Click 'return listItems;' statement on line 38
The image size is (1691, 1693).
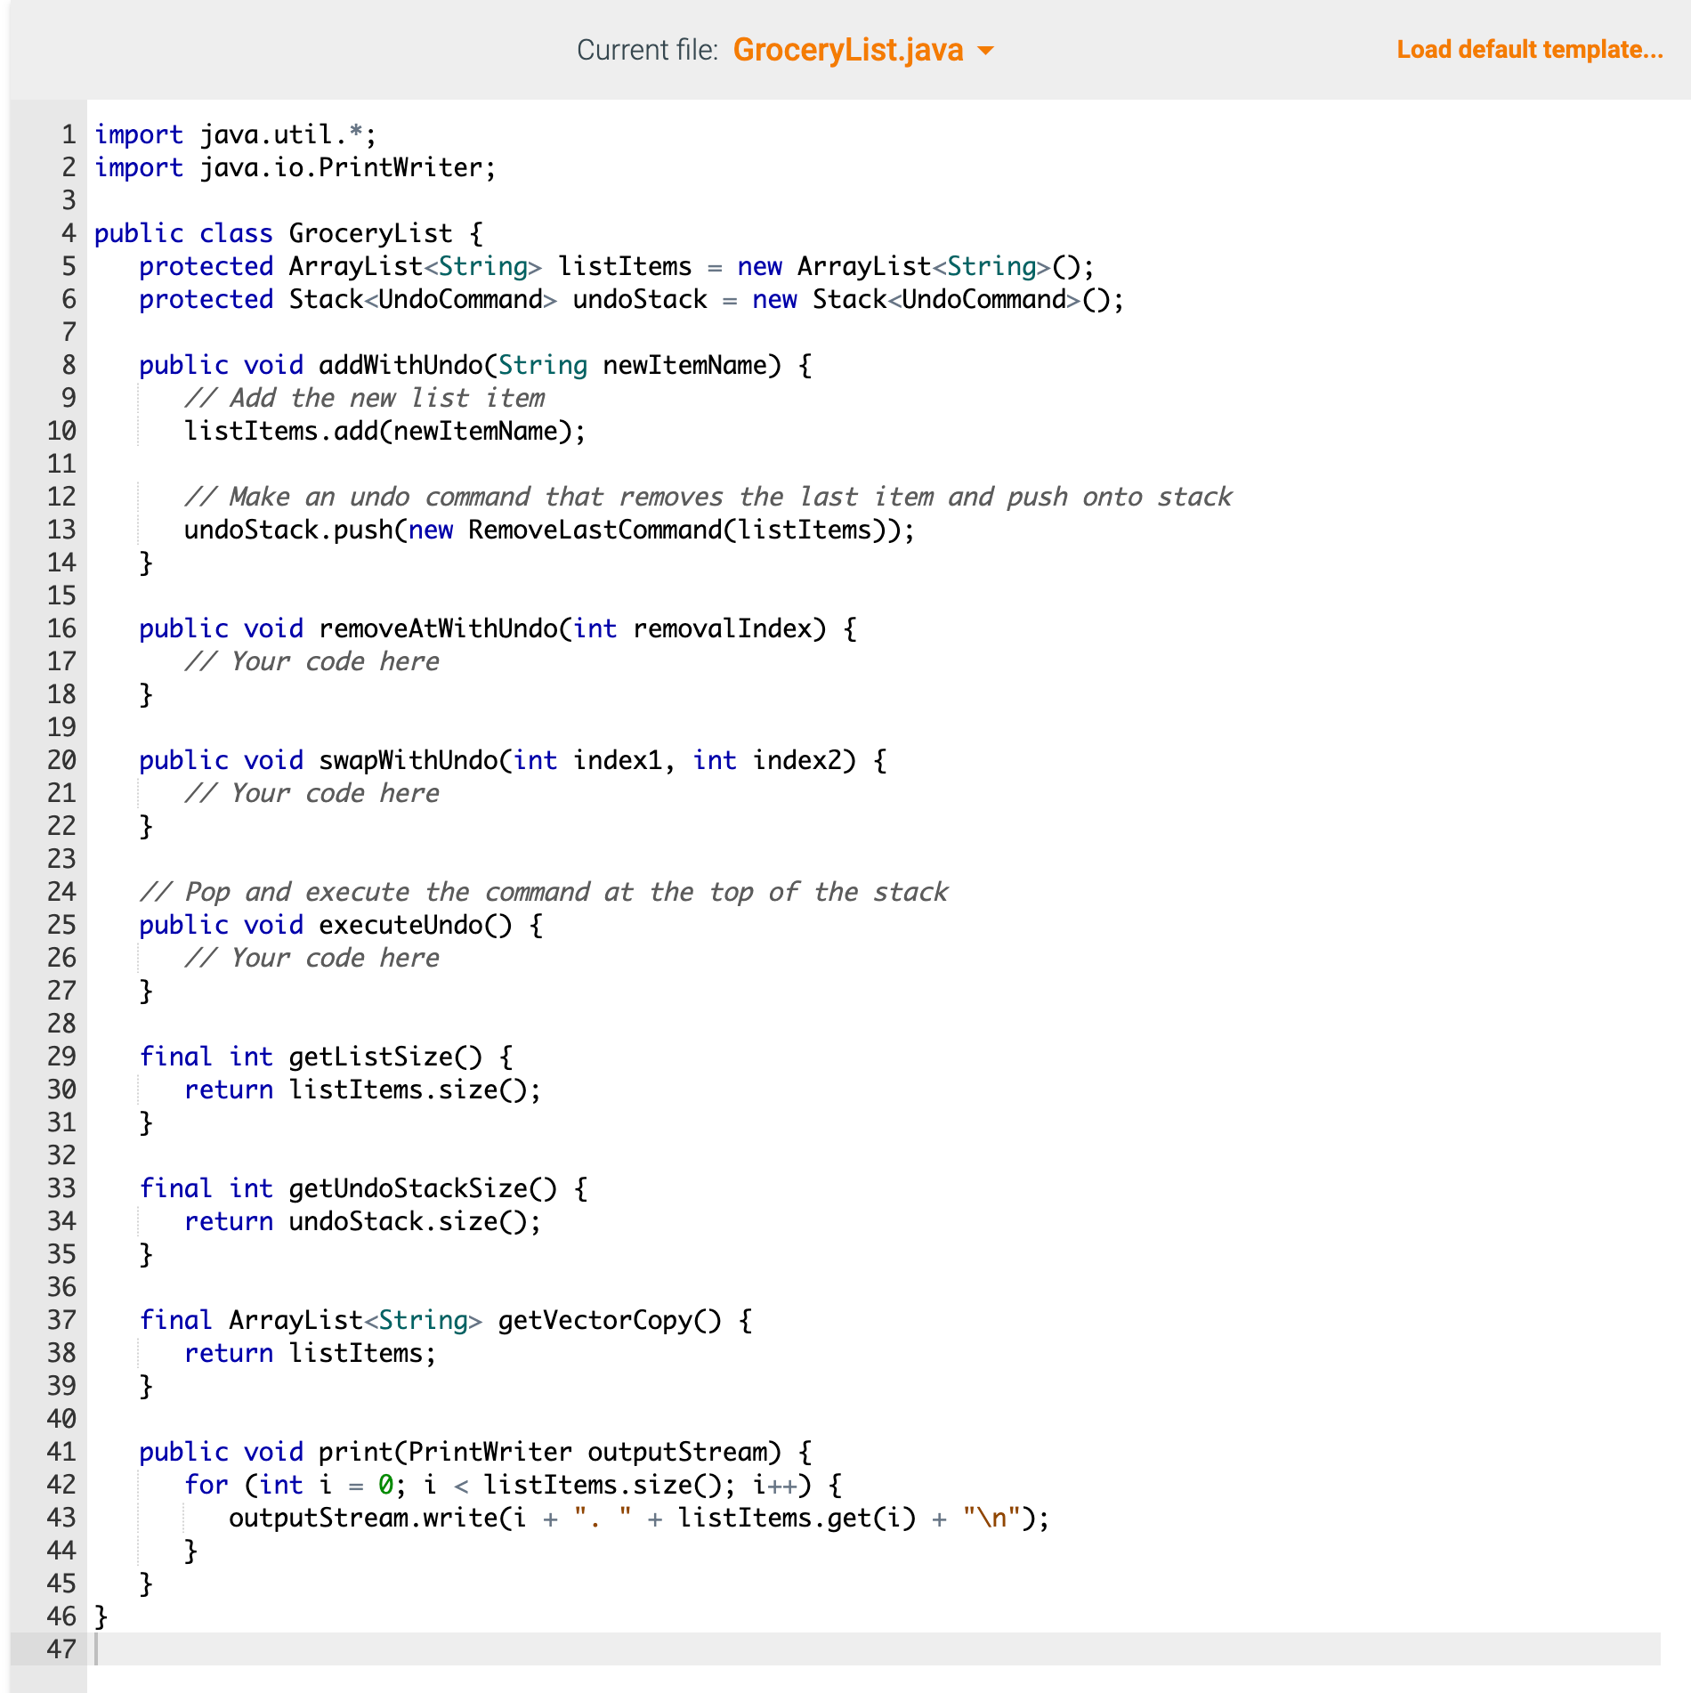coord(310,1353)
